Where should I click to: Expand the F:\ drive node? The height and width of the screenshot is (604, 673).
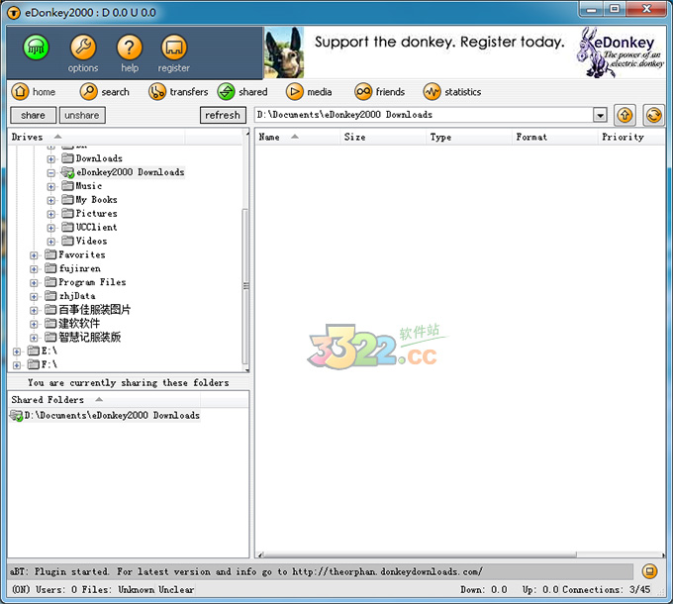17,365
